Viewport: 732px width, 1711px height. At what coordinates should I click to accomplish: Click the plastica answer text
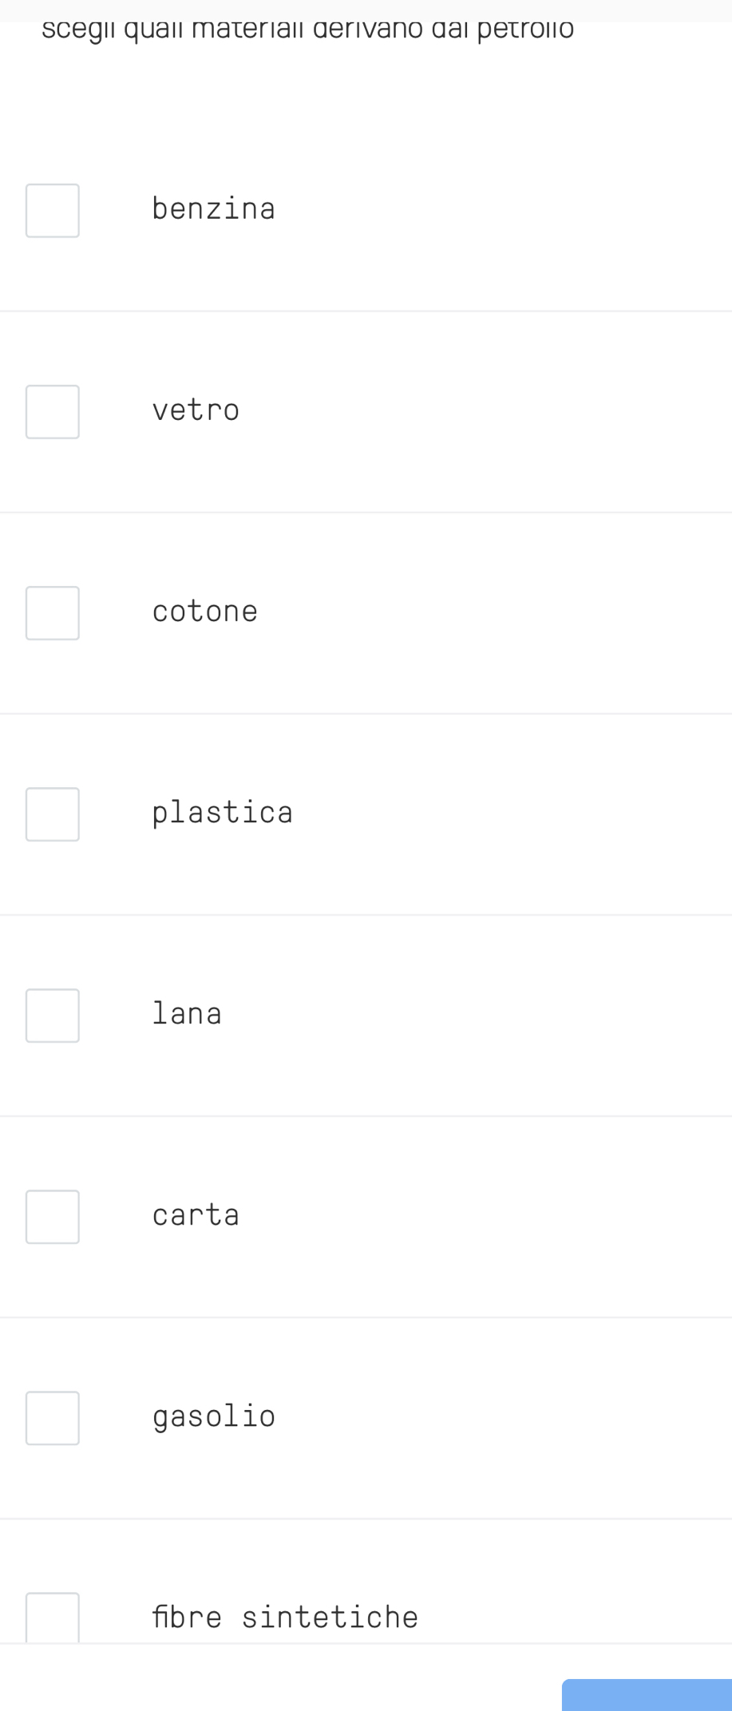(223, 814)
